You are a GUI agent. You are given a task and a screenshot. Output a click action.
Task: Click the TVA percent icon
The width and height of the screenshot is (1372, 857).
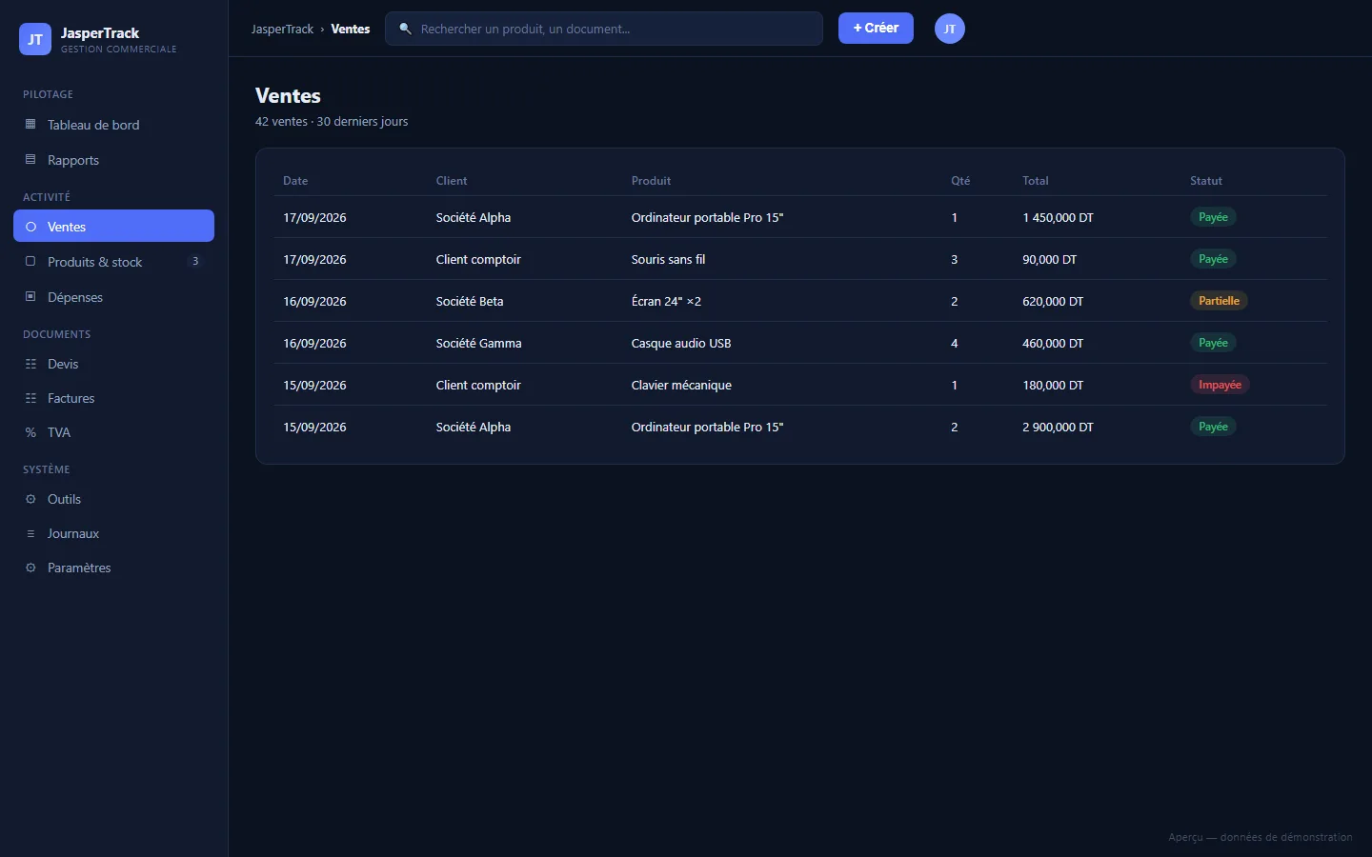(x=30, y=432)
